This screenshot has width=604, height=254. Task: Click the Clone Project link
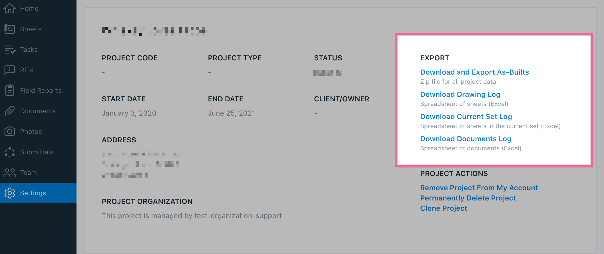[x=444, y=208]
